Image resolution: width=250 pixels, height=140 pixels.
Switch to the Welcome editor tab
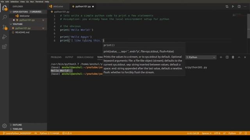pyautogui.click(x=58, y=7)
